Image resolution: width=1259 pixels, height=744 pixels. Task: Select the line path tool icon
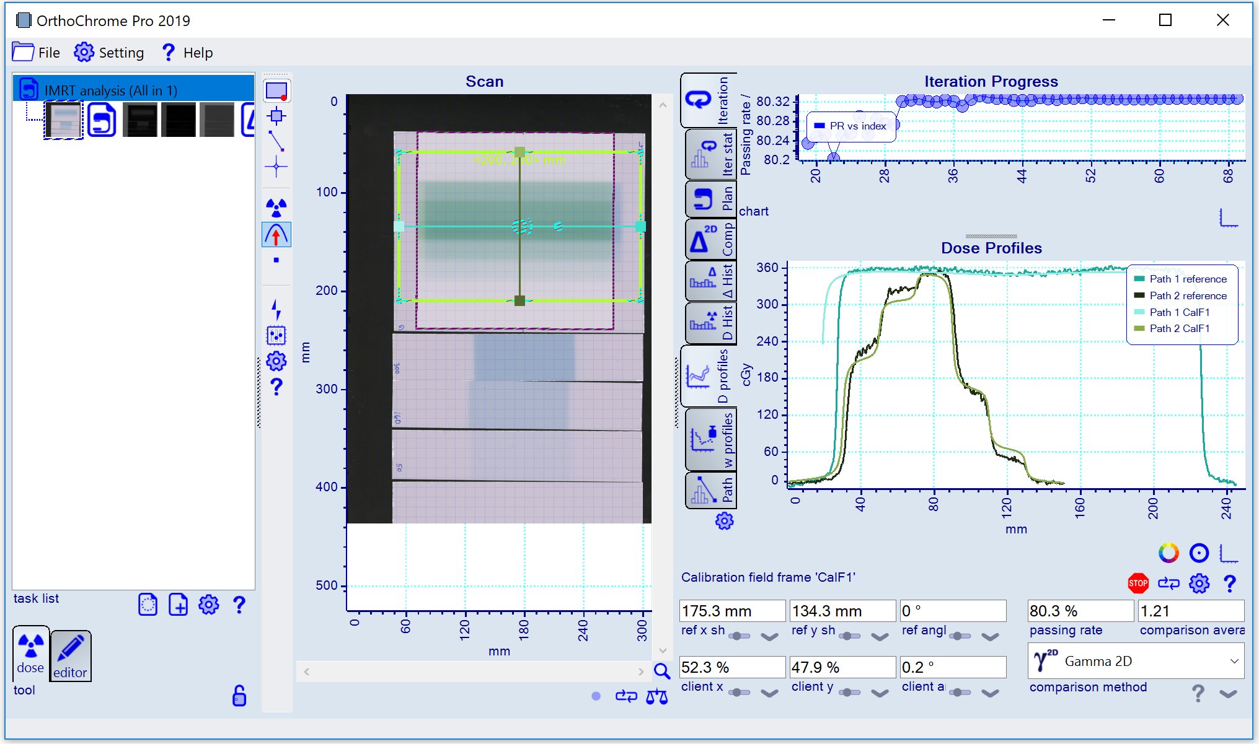click(x=276, y=141)
